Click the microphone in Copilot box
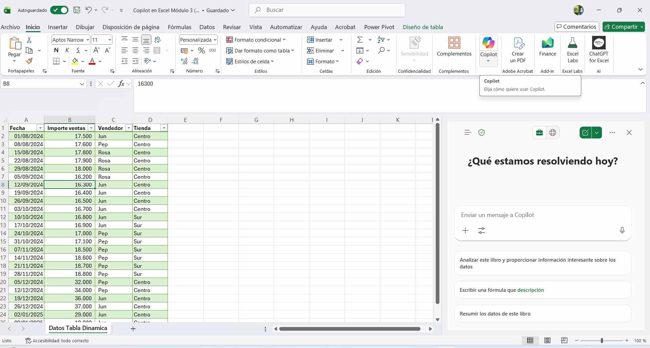The width and height of the screenshot is (650, 348). point(622,231)
